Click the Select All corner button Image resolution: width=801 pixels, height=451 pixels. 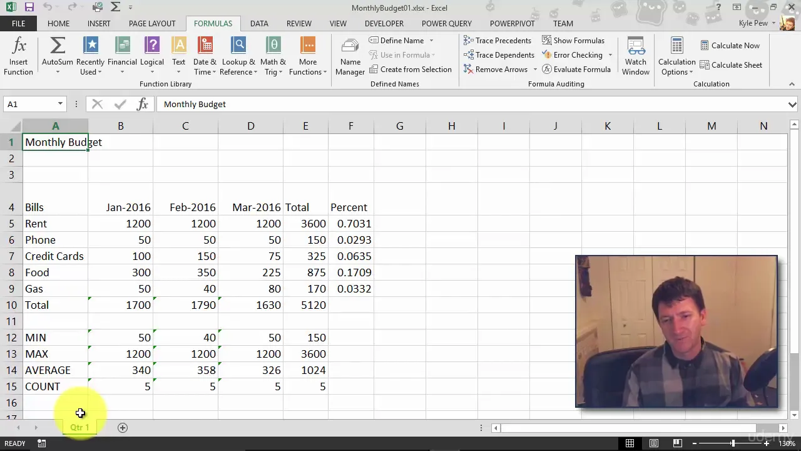[11, 126]
